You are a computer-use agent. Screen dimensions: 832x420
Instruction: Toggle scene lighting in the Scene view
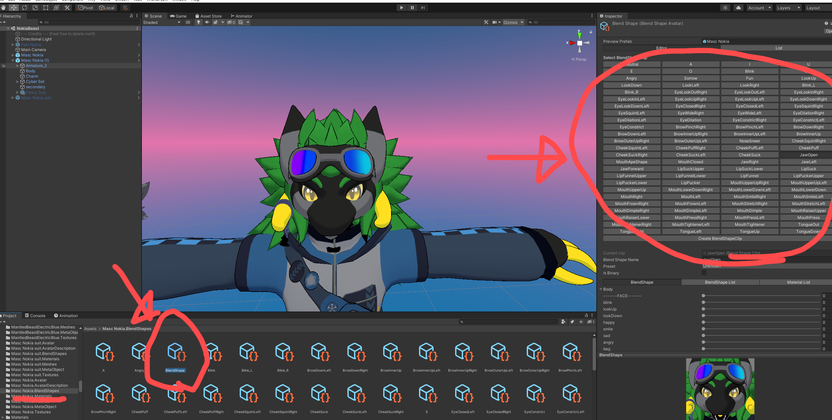click(198, 22)
